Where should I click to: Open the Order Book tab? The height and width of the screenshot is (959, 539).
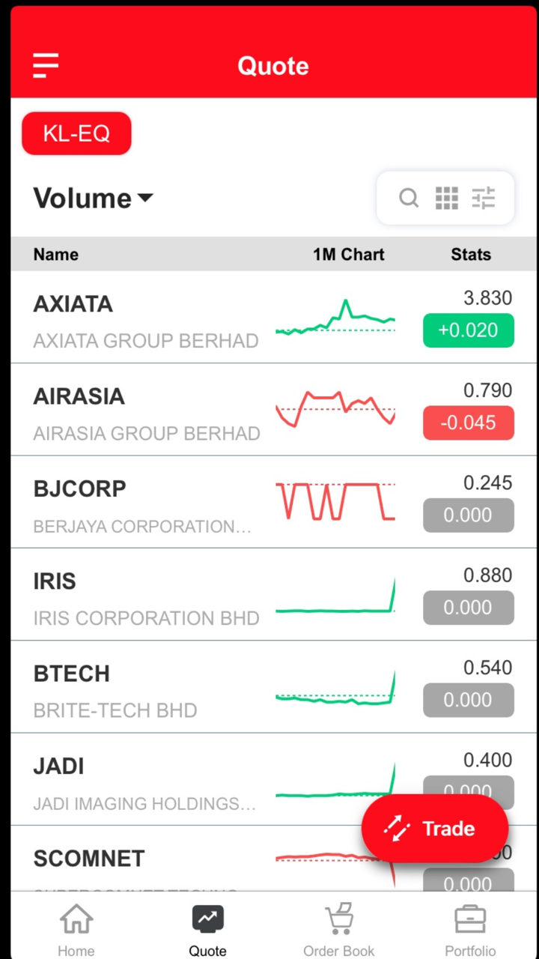(338, 929)
